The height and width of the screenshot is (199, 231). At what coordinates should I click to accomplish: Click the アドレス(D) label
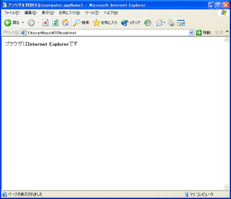(11, 32)
